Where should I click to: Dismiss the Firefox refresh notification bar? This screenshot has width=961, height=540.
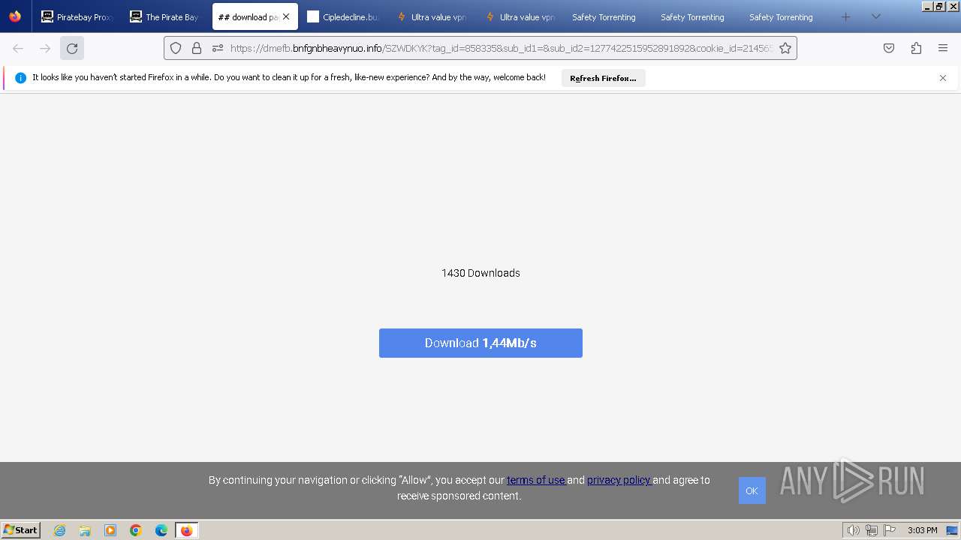(943, 78)
